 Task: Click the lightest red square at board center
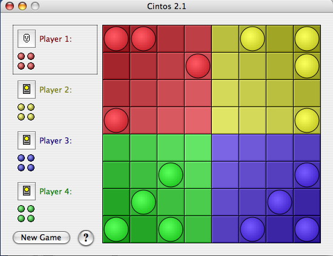[198, 120]
